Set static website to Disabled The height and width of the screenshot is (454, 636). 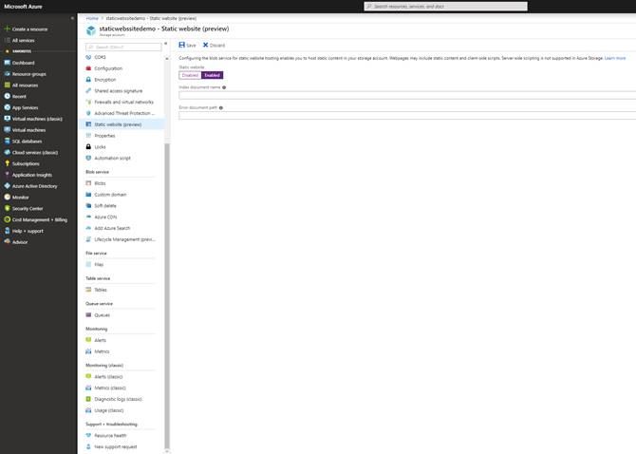(x=190, y=75)
